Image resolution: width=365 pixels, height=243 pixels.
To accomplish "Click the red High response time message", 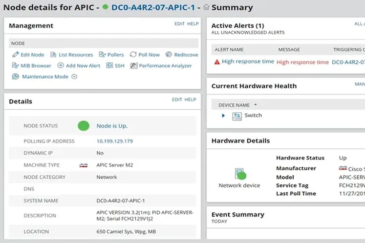I will pyautogui.click(x=302, y=62).
